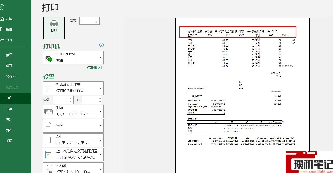Open the A4 paper size dropdown
333x173 pixels.
[x=74, y=140]
